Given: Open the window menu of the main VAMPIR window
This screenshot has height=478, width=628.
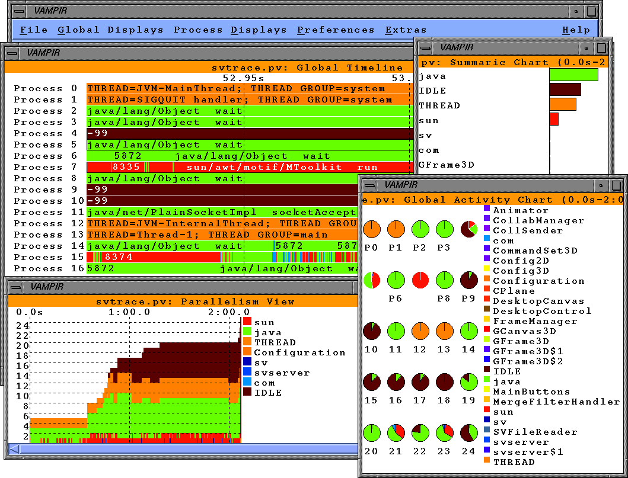Looking at the screenshot, I should (20, 11).
